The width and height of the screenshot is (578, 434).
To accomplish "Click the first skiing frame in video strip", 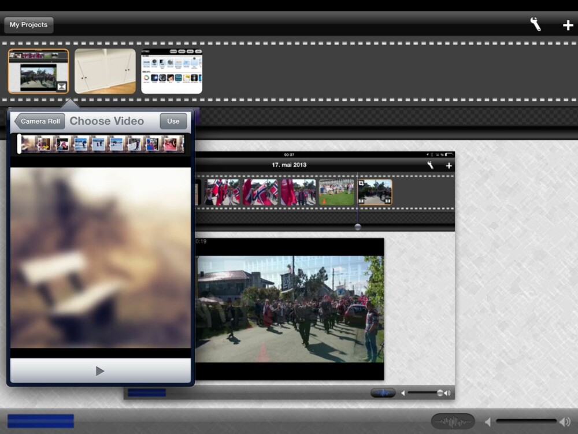I will [x=81, y=144].
